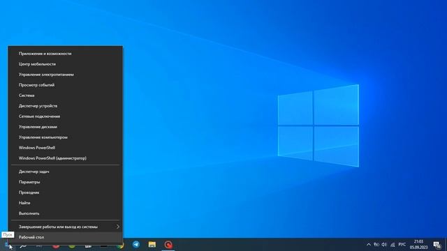Launch Проводник from the menu
Image resolution: width=447 pixels, height=251 pixels.
[x=65, y=192]
